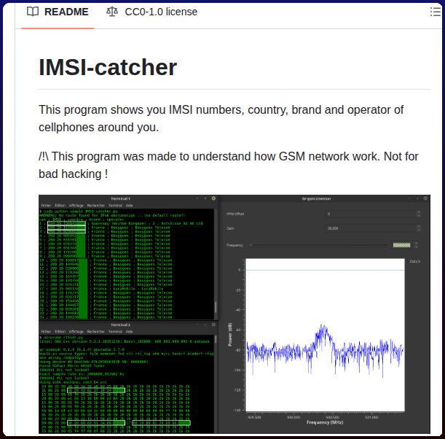Click the scales icon beside license
This screenshot has width=445, height=439.
tap(112, 12)
